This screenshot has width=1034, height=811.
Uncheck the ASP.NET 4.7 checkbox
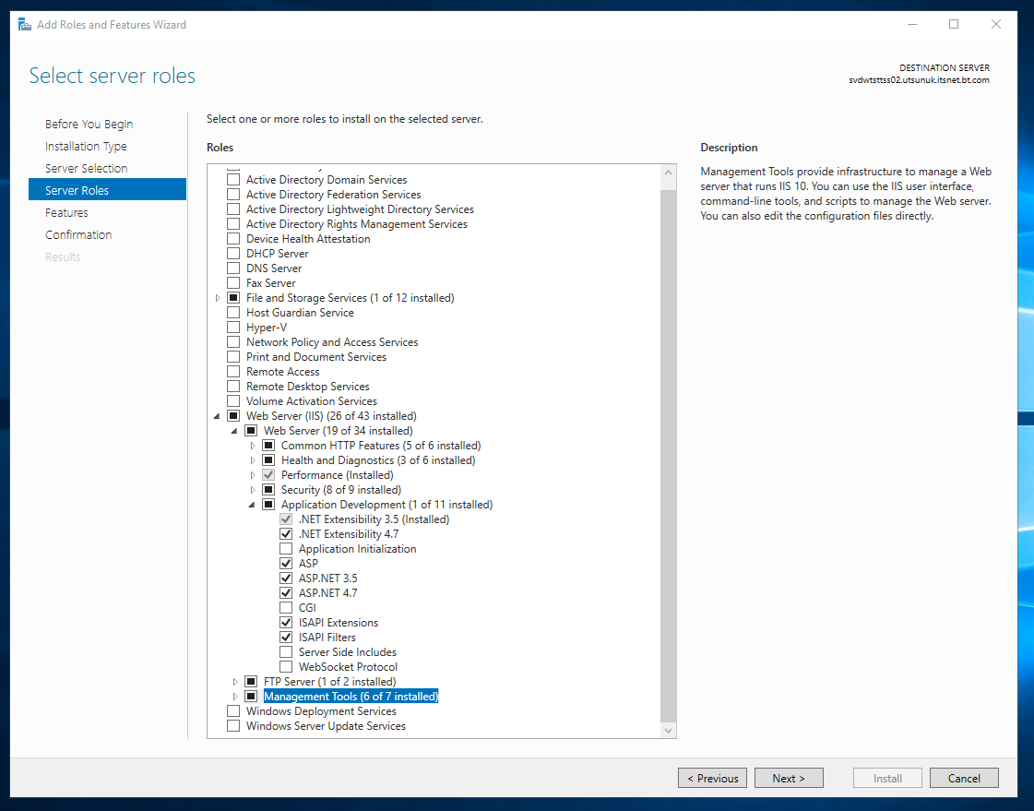click(286, 592)
